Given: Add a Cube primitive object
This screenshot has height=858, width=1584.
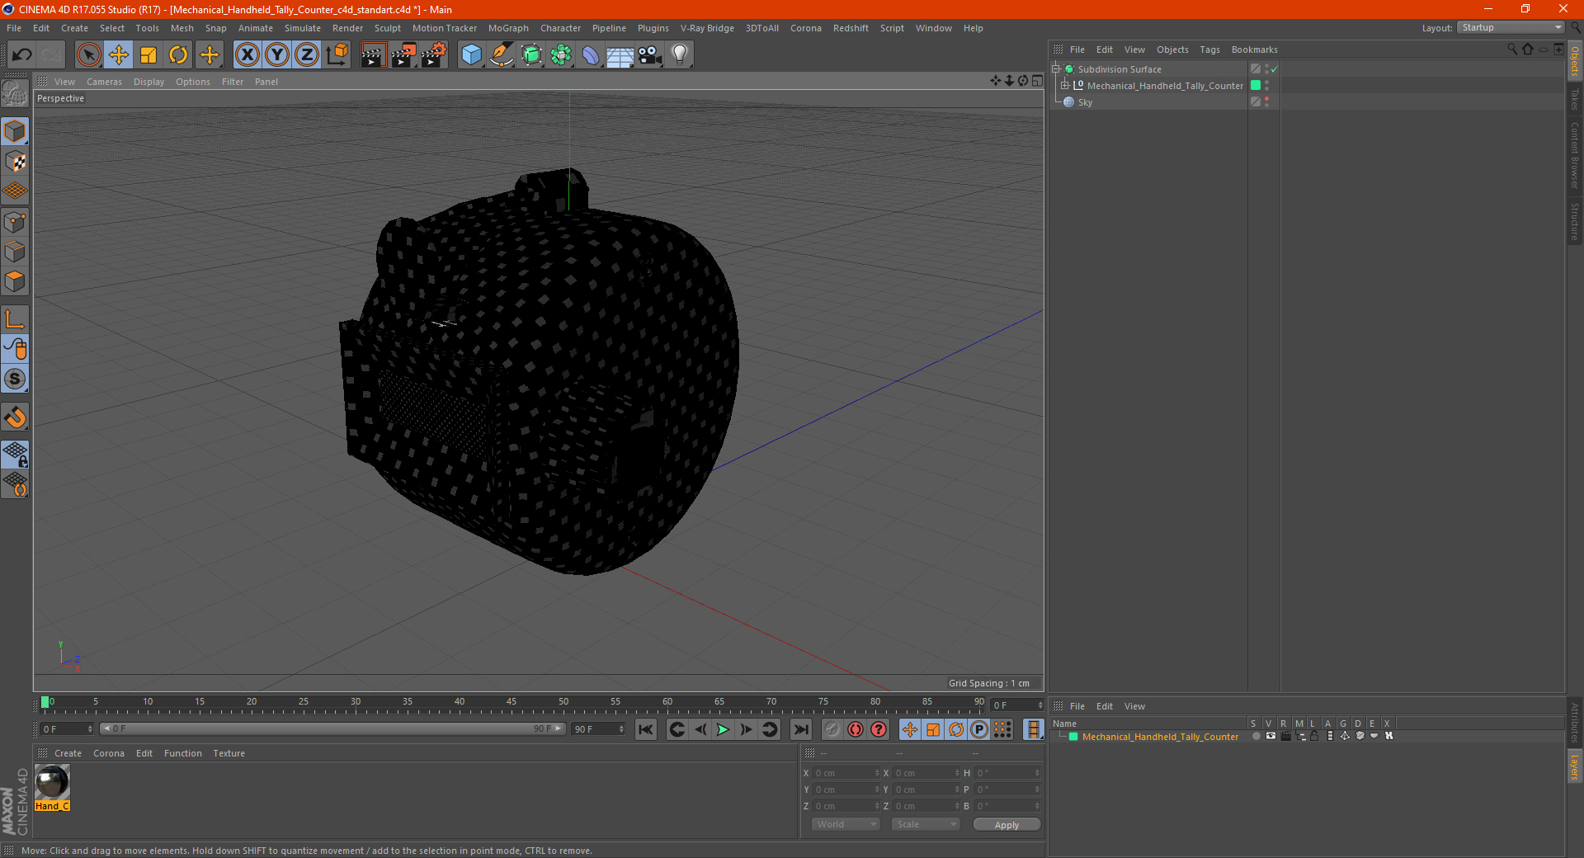Looking at the screenshot, I should (x=471, y=55).
